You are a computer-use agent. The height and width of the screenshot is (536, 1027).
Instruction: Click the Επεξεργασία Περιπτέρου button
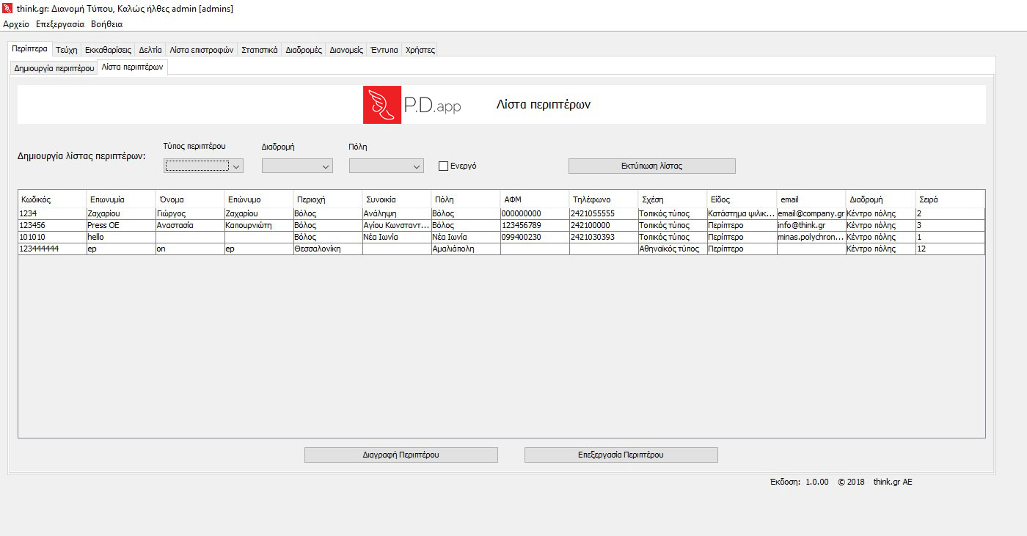click(x=621, y=455)
